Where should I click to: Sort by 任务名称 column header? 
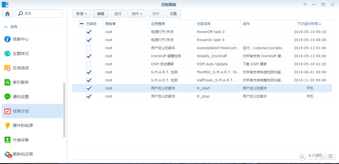click(217, 24)
